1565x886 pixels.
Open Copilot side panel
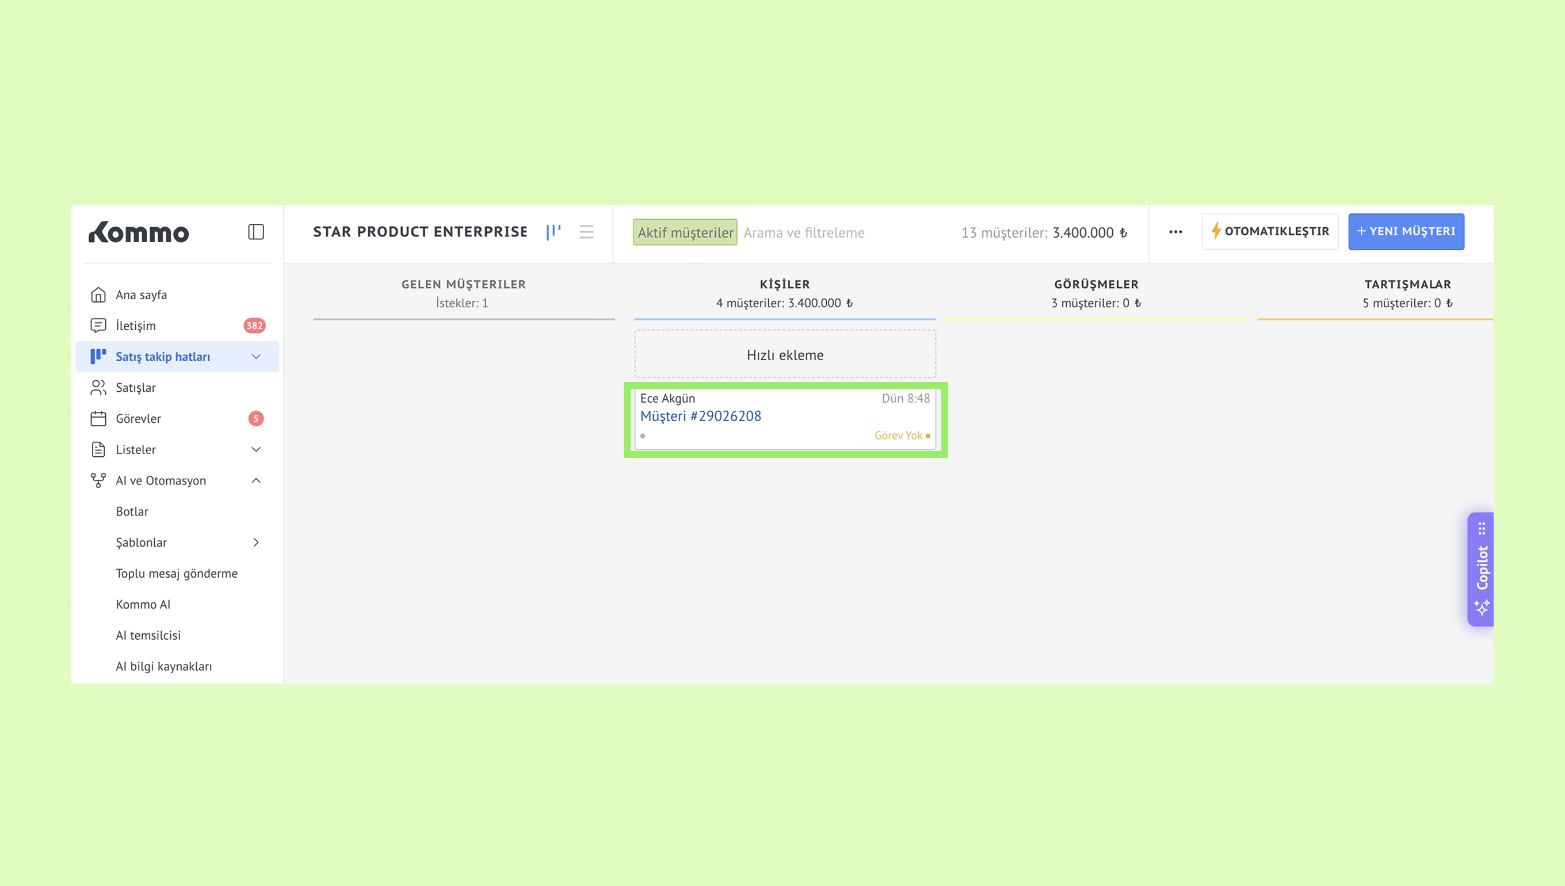click(x=1481, y=568)
